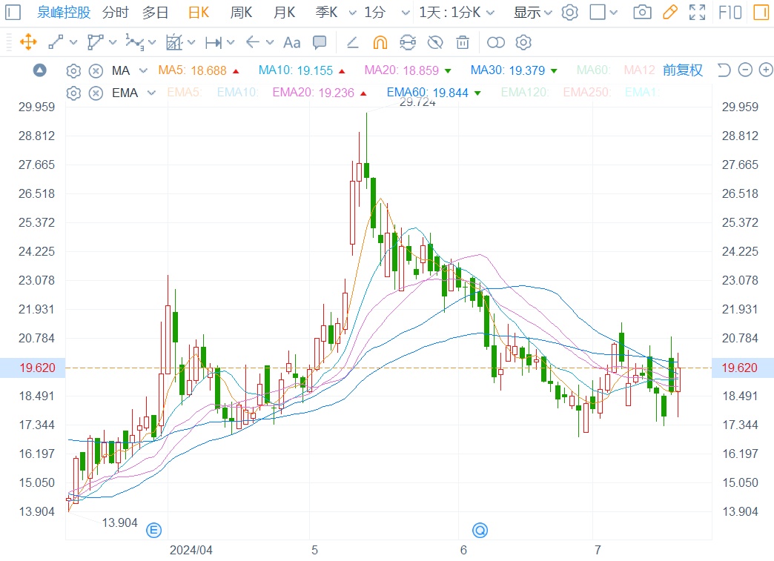Select the 周K weekly candlestick tab
The width and height of the screenshot is (774, 561).
[x=242, y=13]
